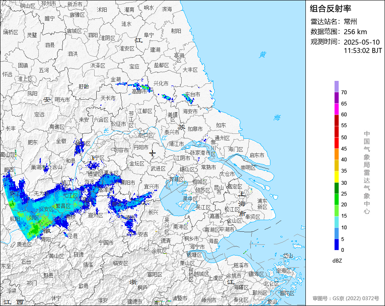Click the 宁国市 map label

coord(106,243)
